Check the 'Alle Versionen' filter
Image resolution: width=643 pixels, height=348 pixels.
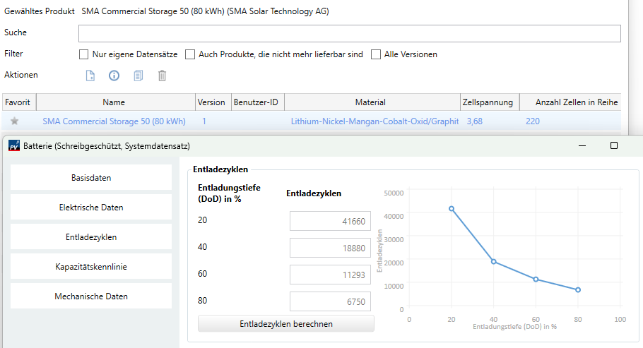376,54
